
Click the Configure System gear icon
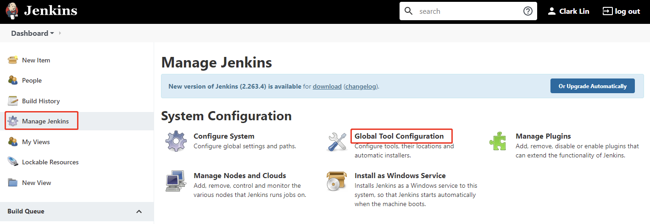point(176,141)
